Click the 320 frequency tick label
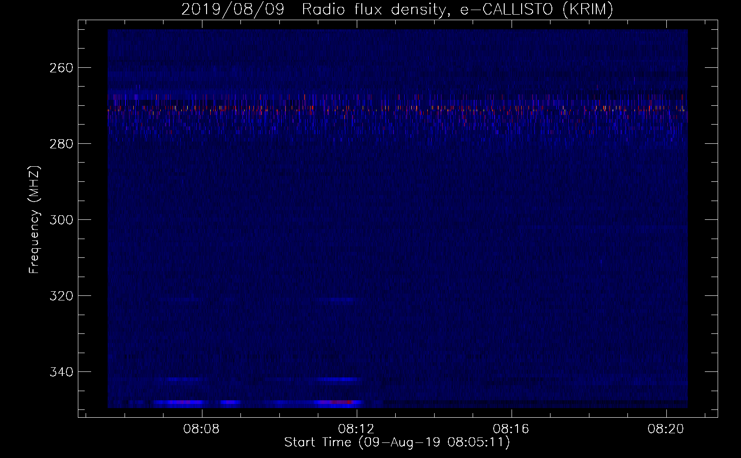 click(x=61, y=296)
